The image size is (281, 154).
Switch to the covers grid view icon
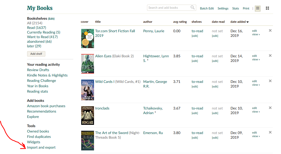point(267,8)
